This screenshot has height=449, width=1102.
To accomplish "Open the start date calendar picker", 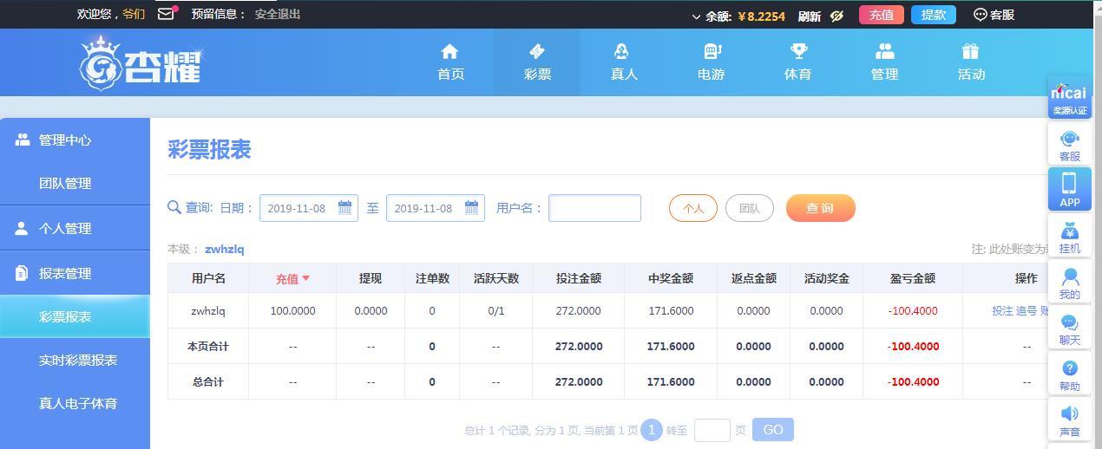I will tap(344, 207).
